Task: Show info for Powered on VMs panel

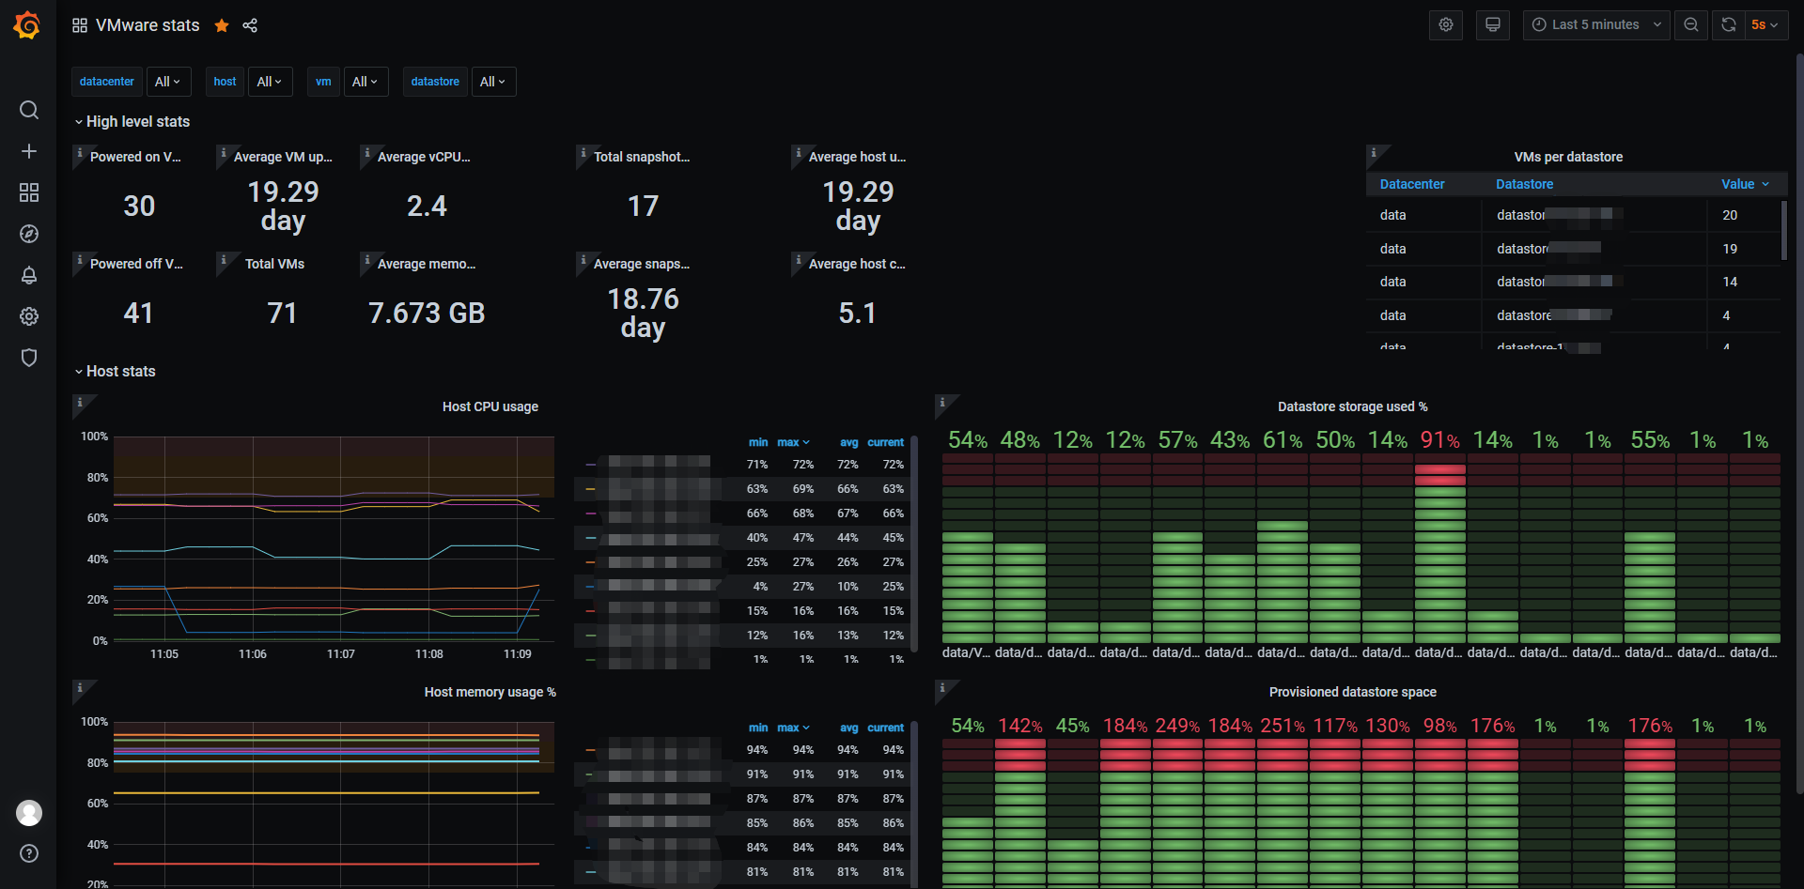Action: (80, 152)
